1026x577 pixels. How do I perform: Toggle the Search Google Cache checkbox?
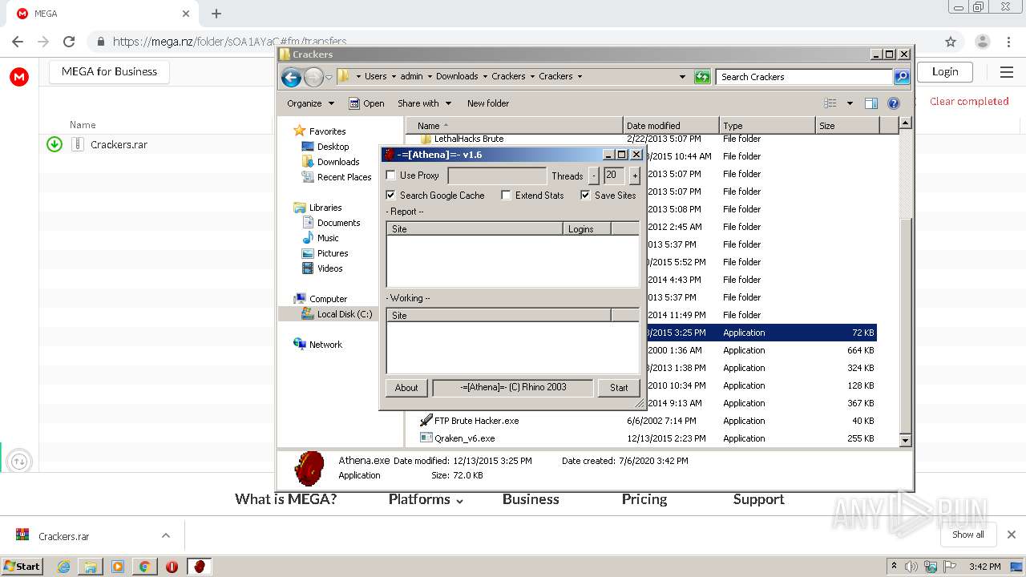[391, 196]
